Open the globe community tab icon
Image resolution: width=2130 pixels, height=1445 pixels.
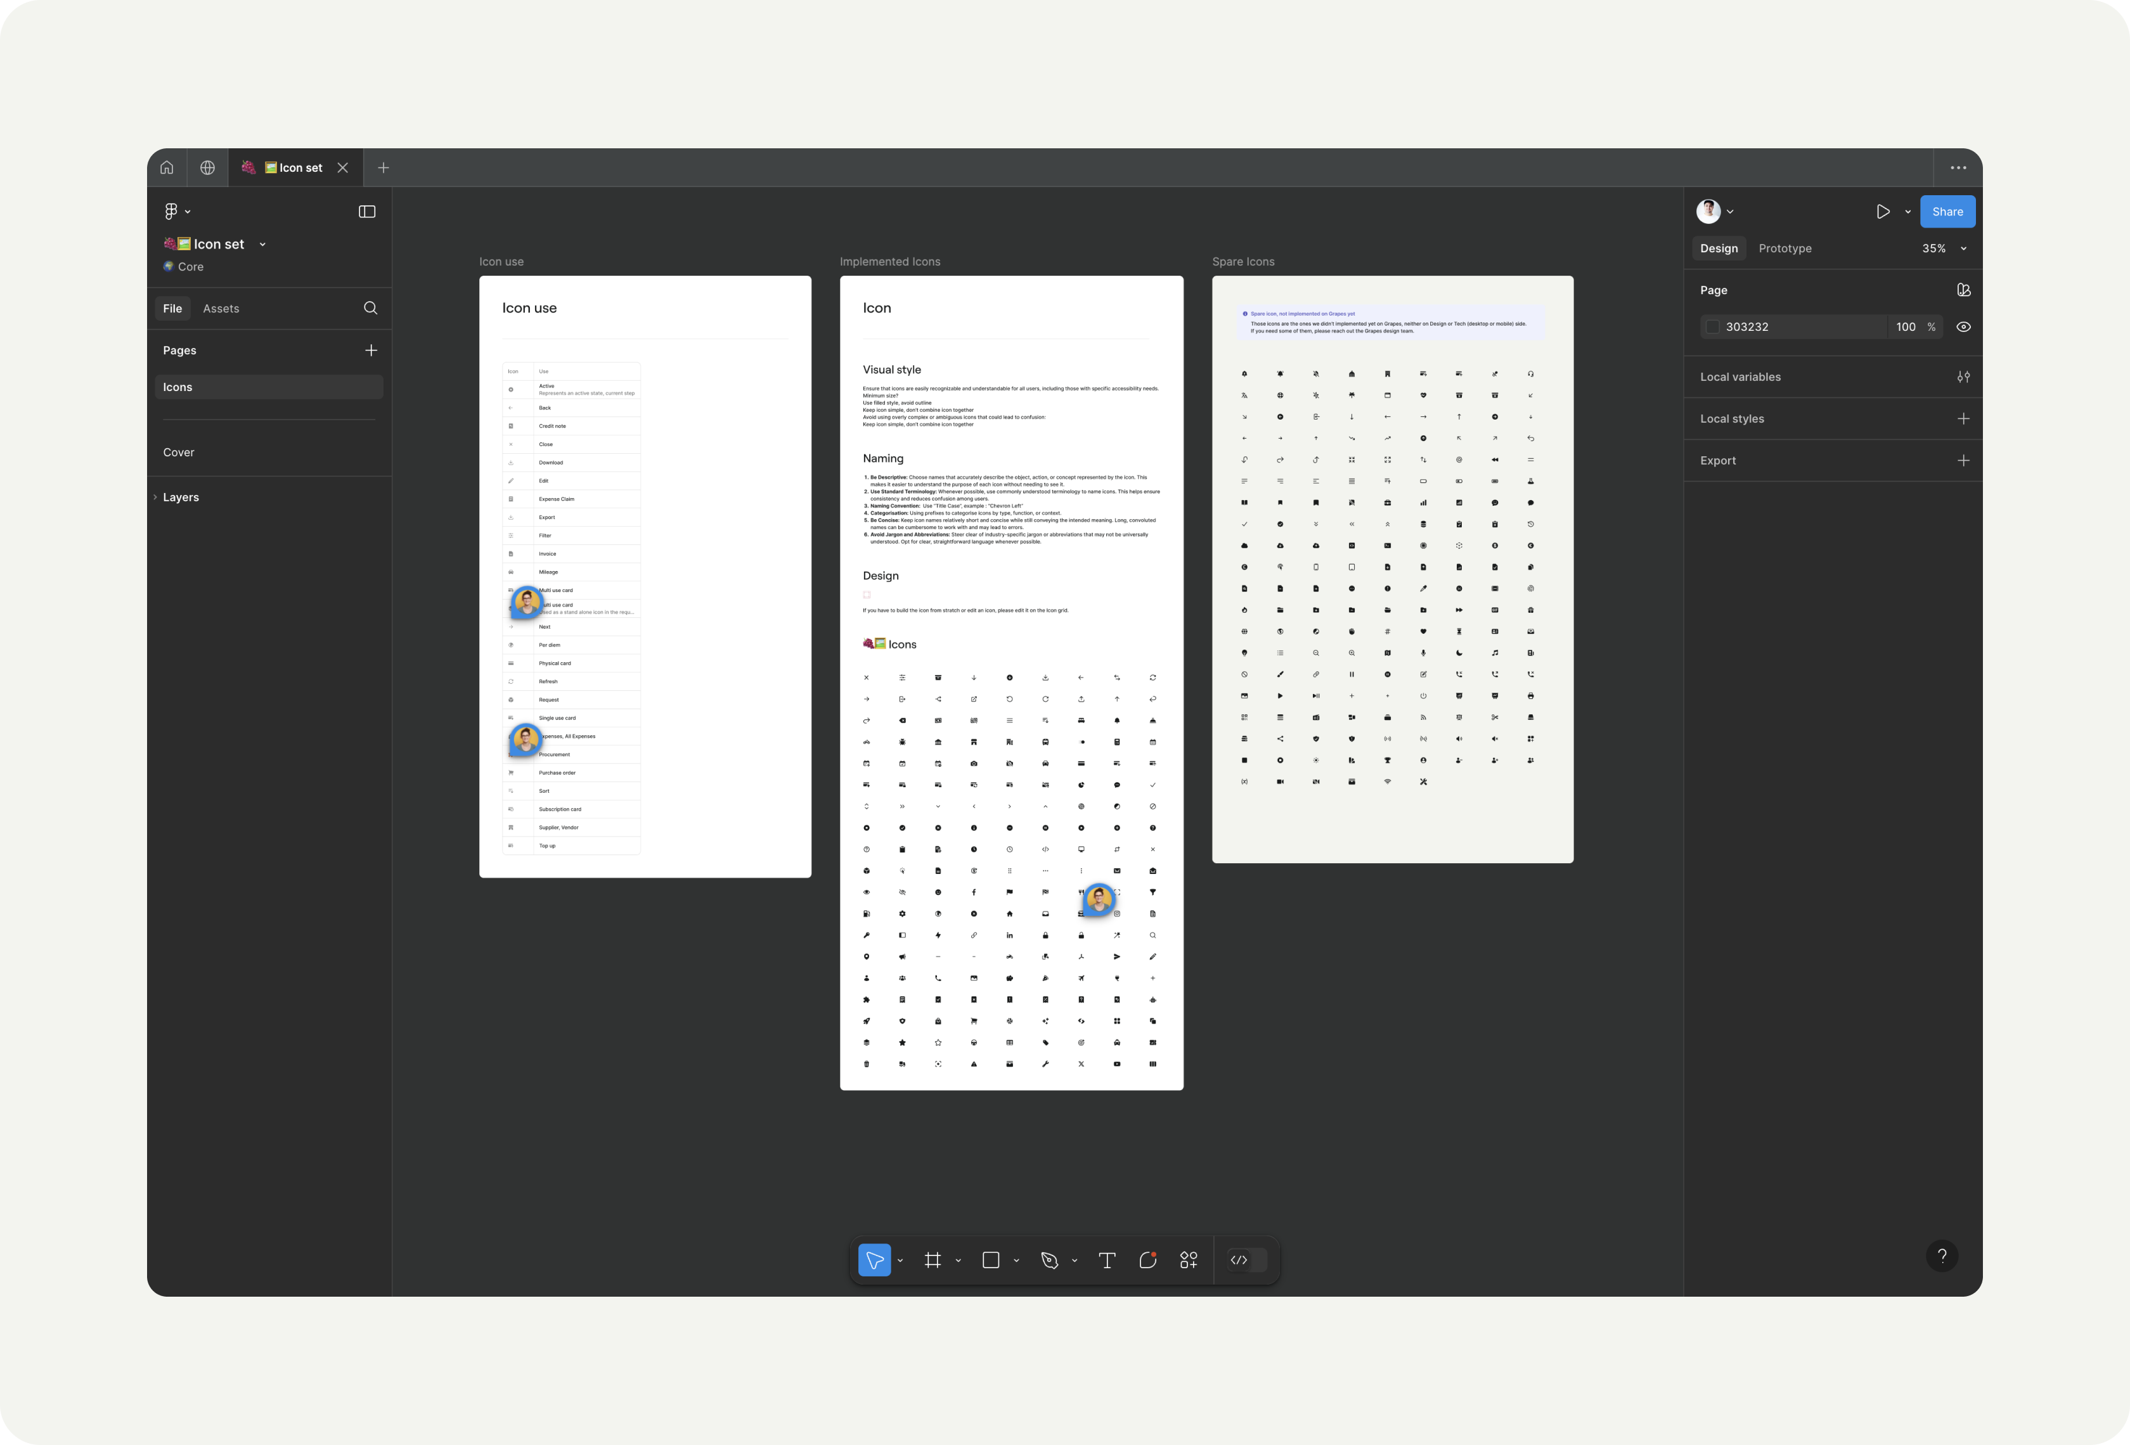(208, 168)
